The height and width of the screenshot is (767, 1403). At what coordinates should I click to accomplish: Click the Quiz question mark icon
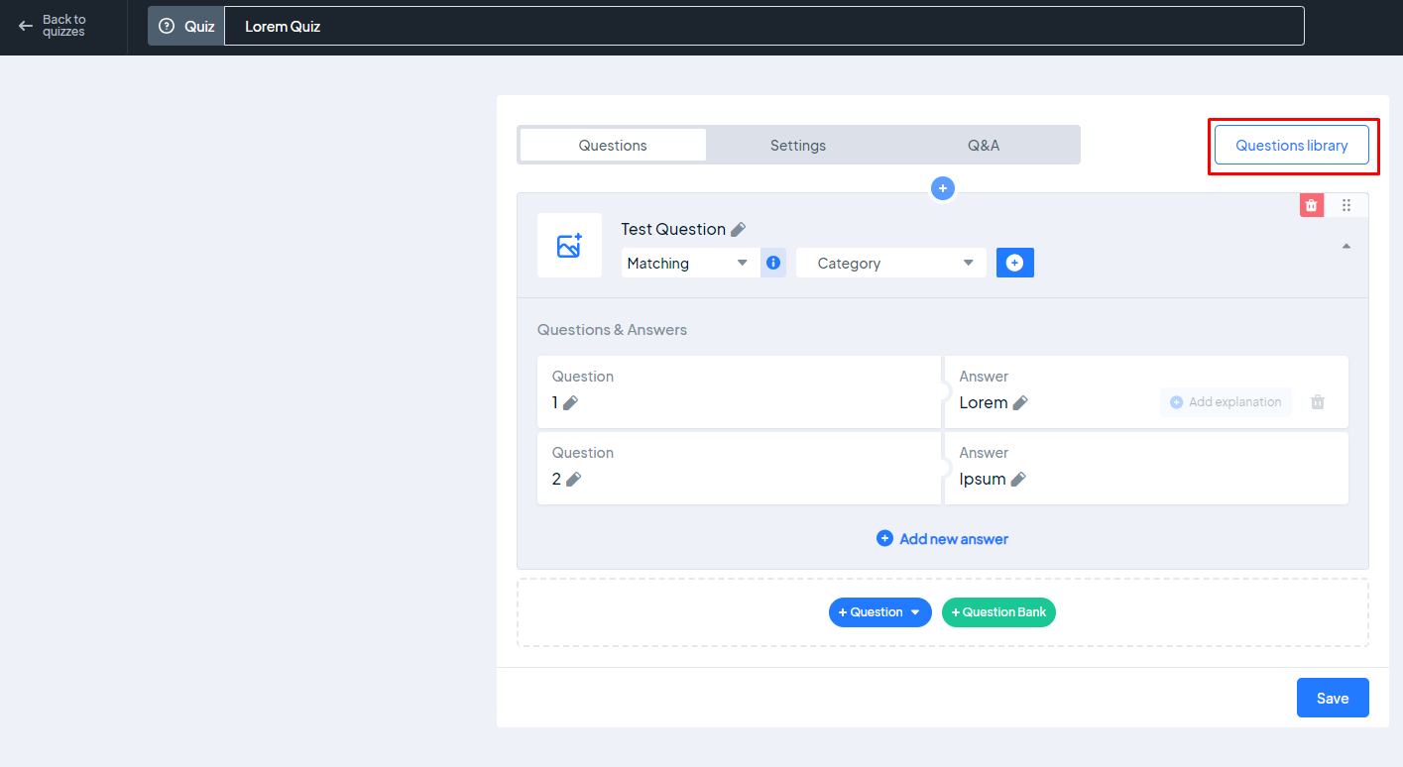167,27
